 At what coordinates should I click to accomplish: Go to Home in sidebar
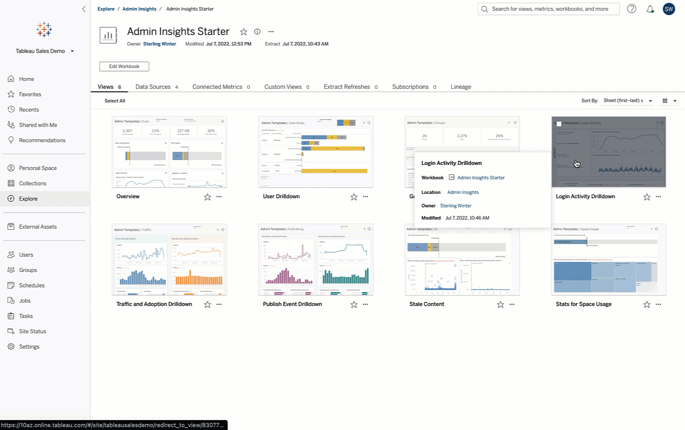pos(45,79)
